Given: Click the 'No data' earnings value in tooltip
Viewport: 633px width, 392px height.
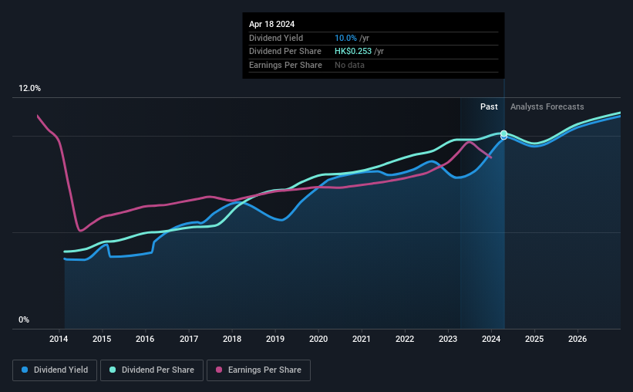Looking at the screenshot, I should 349,65.
